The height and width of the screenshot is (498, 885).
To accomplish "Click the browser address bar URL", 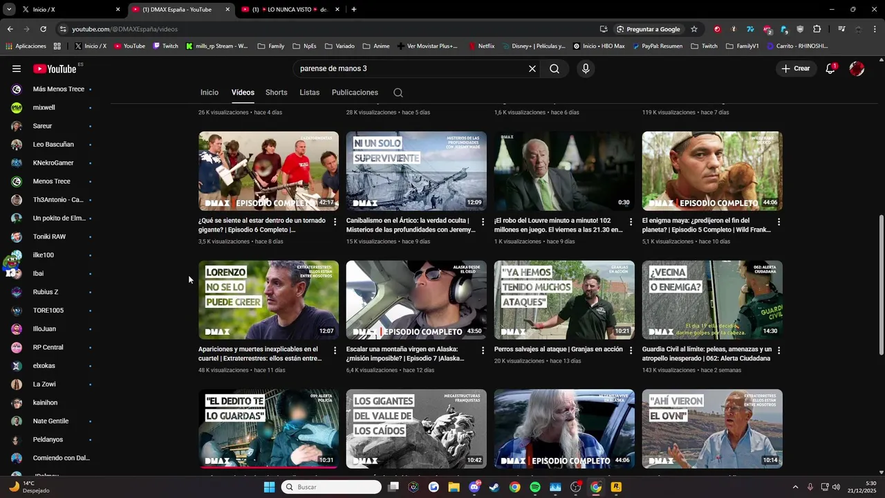I will 124,29.
